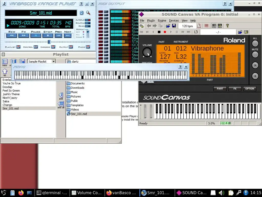
Task: Toggle the piano keyboard view icon in Sound Canvas toolbar
Action: coord(214,26)
